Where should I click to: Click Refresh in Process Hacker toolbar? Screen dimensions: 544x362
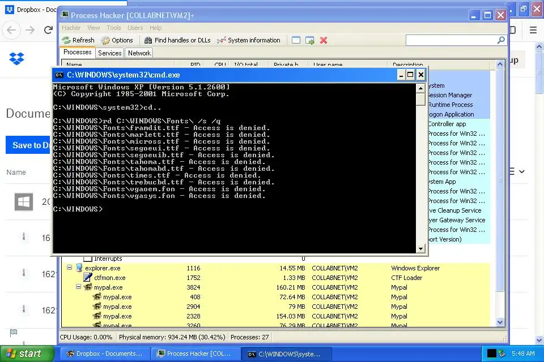point(78,40)
